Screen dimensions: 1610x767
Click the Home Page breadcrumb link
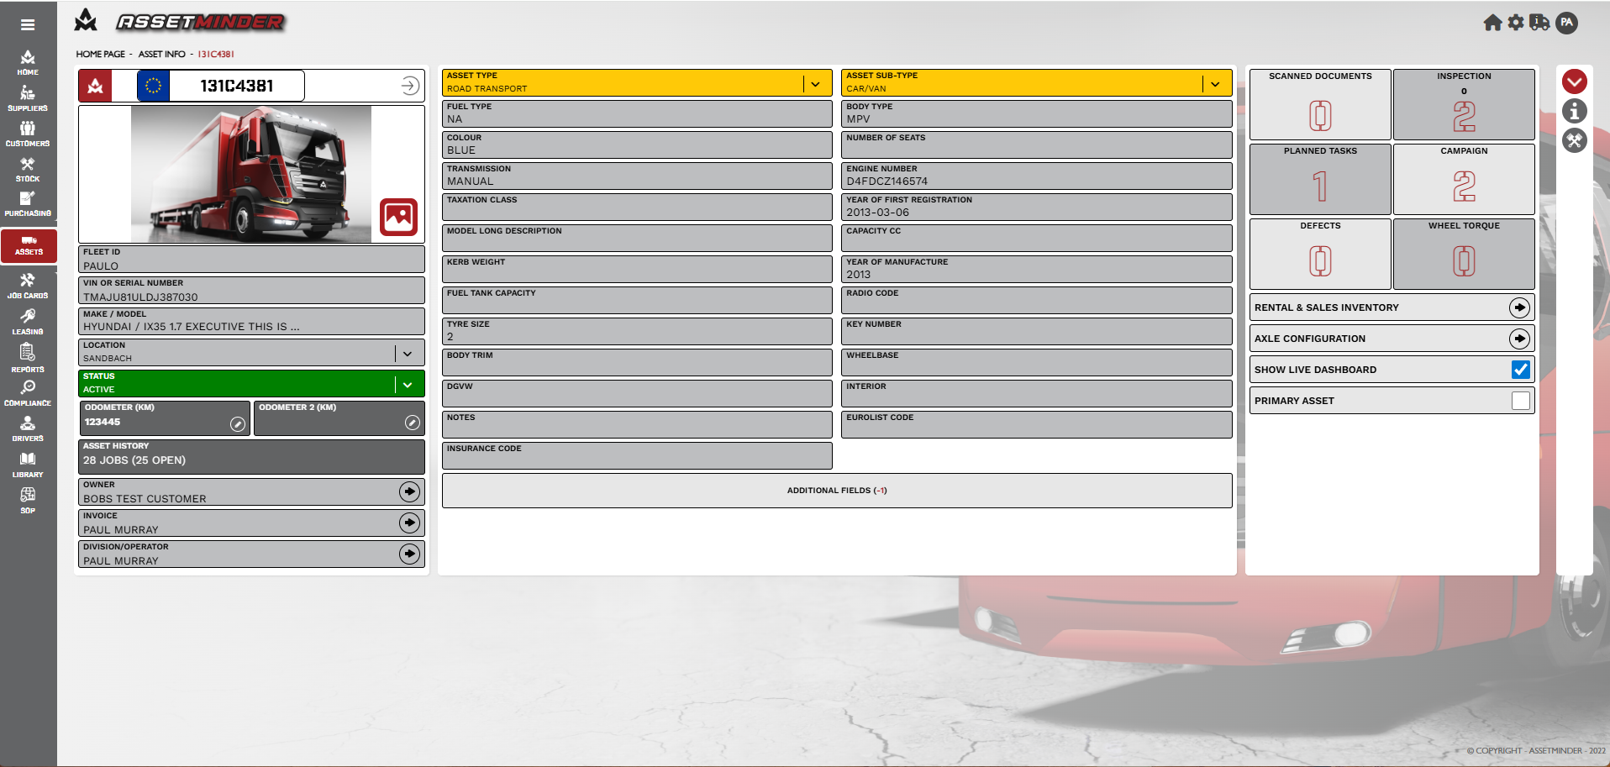pos(100,55)
